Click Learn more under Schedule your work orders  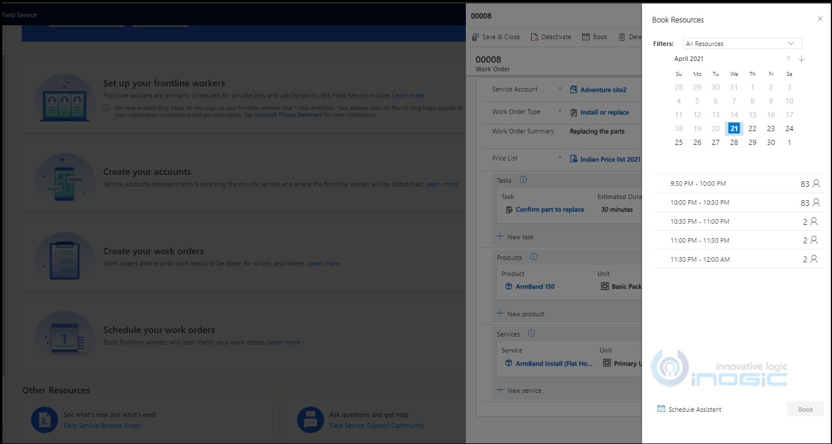click(x=284, y=342)
